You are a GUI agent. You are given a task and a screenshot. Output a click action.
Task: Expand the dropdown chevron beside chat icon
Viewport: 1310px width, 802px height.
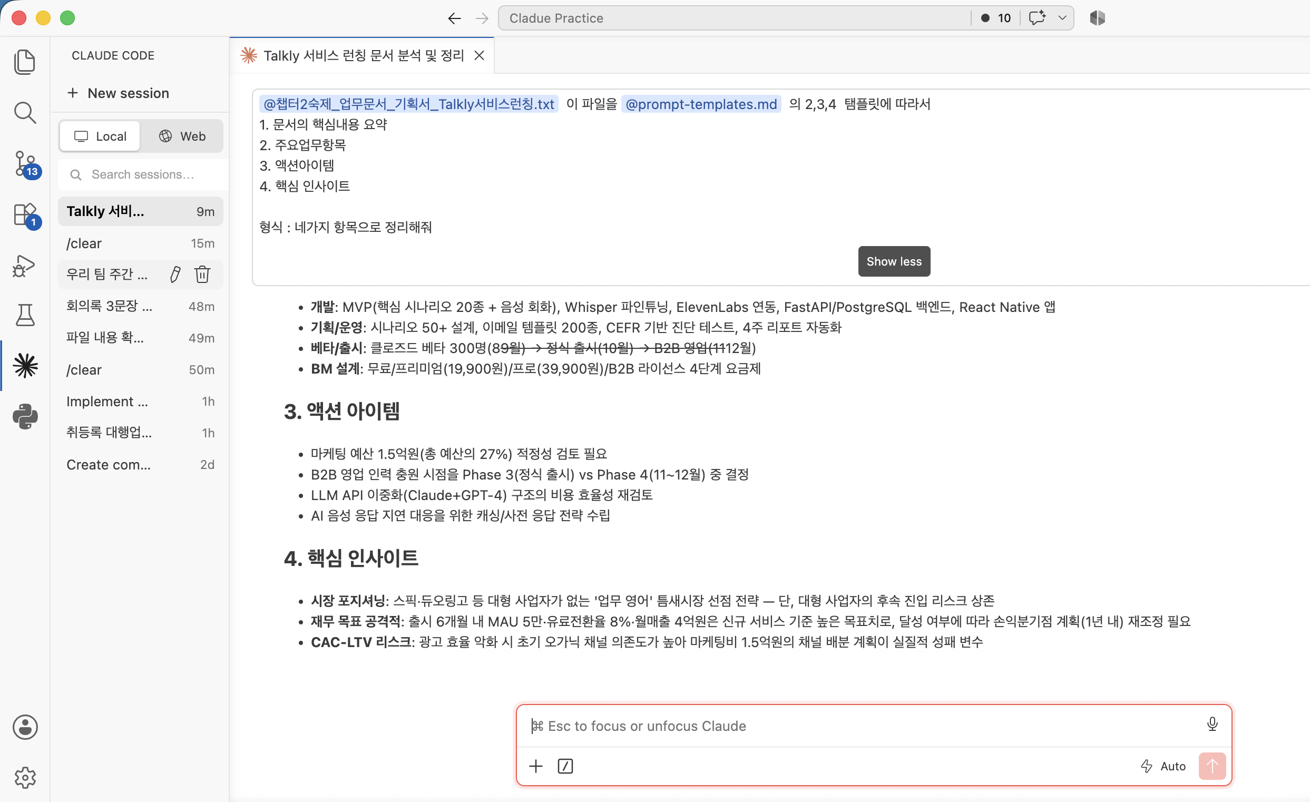(x=1062, y=18)
